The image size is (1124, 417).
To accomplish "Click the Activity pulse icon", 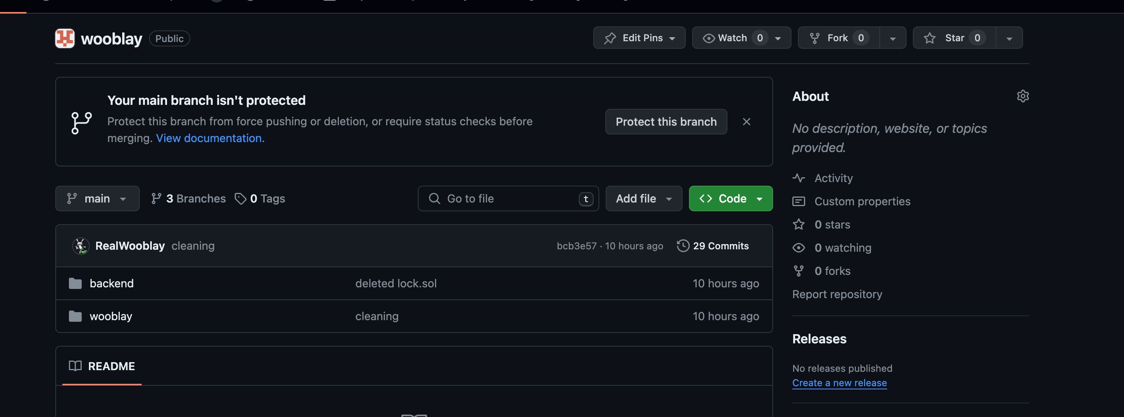I will 798,178.
